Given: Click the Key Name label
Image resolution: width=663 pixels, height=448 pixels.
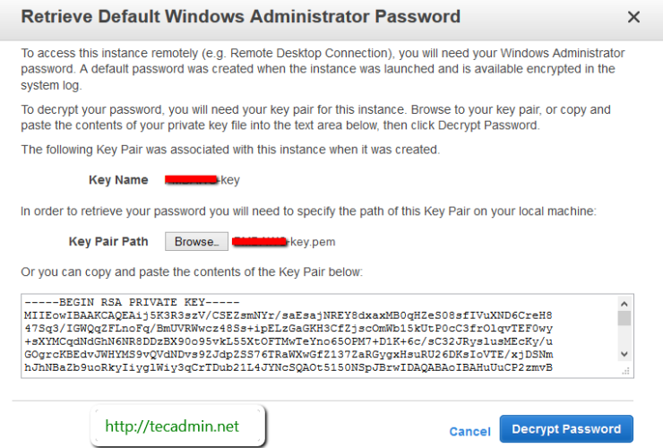Looking at the screenshot, I should [118, 180].
